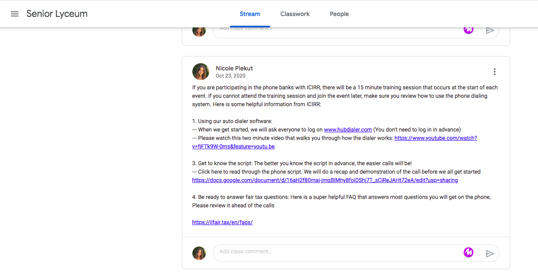Switch to the People tab
538x279 pixels.
pos(339,14)
